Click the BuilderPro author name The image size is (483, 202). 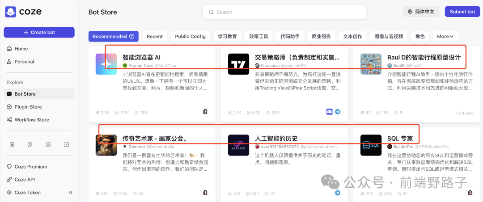[x=403, y=147]
